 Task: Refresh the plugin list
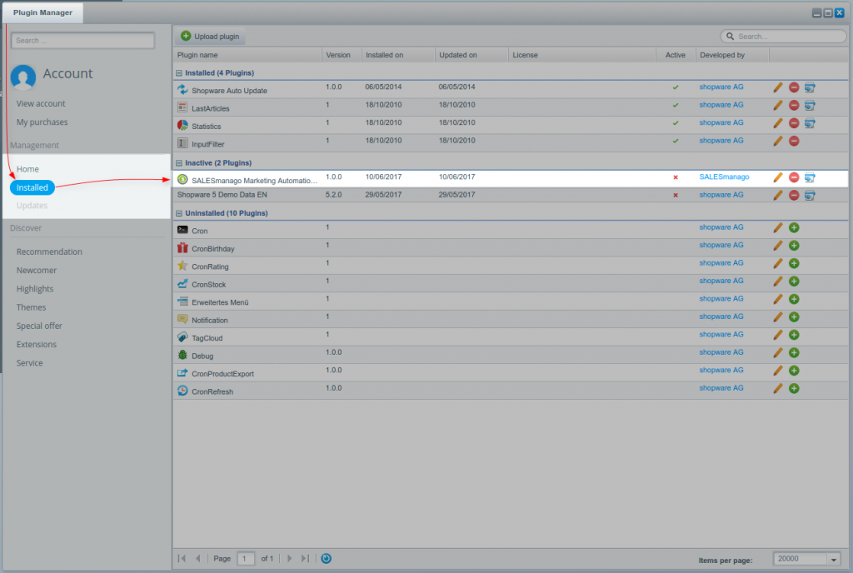pos(326,558)
